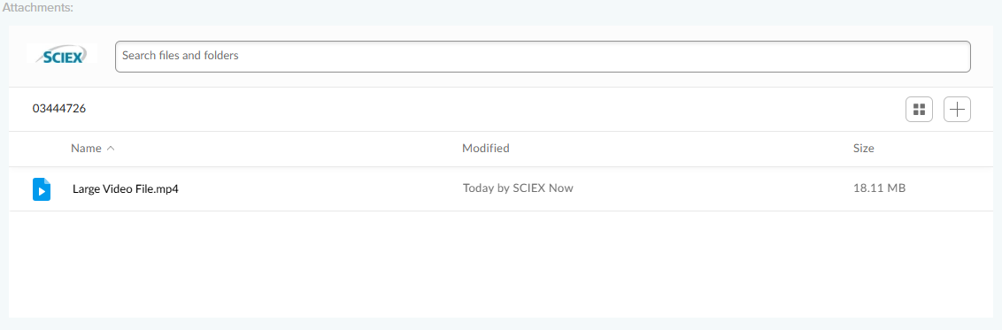Click the SCIEX logo

[x=62, y=56]
